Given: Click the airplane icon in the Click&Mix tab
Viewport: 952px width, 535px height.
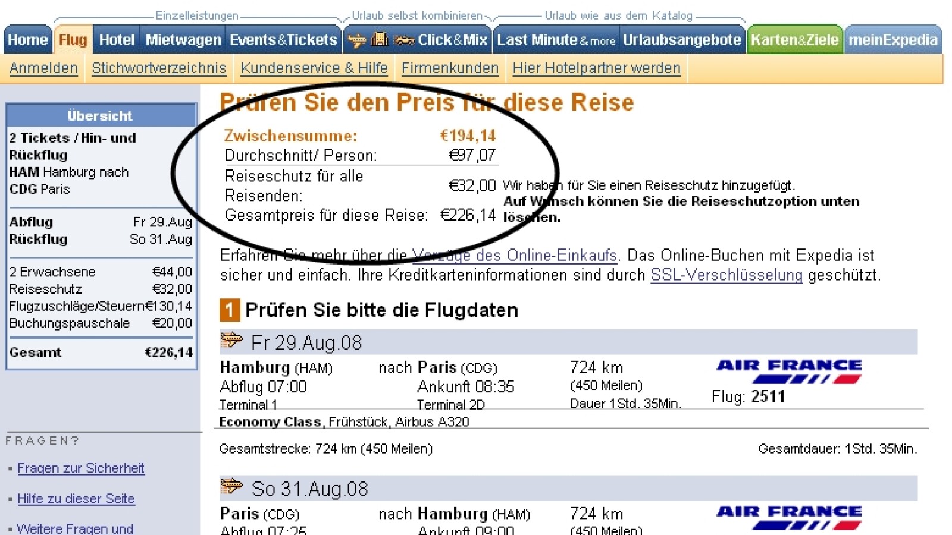Looking at the screenshot, I should (x=357, y=40).
